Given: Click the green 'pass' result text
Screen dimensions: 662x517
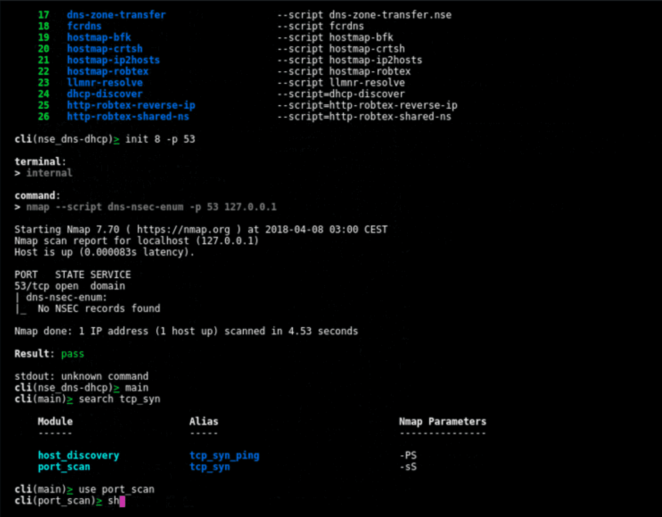Looking at the screenshot, I should 73,354.
